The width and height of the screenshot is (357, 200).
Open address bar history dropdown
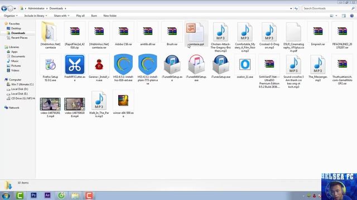291,8
